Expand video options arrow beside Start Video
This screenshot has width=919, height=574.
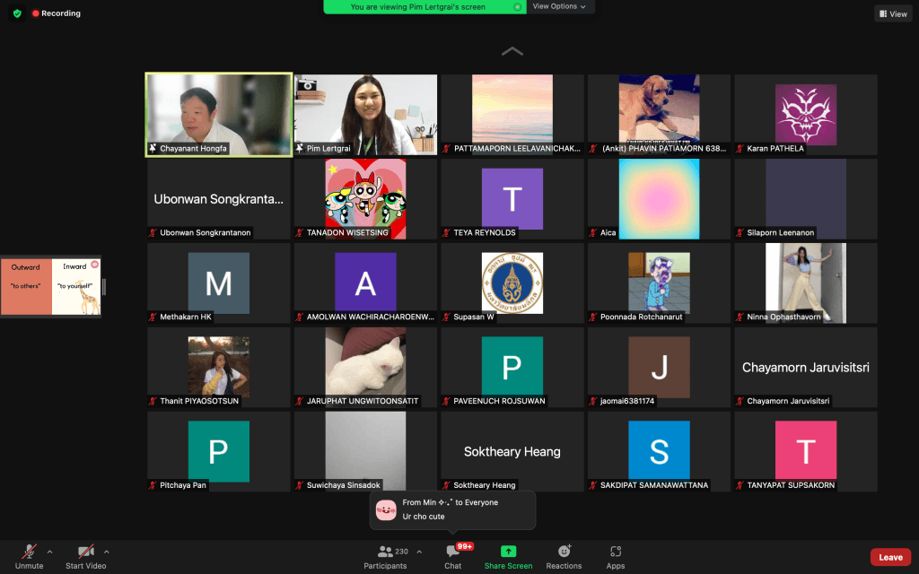(107, 552)
